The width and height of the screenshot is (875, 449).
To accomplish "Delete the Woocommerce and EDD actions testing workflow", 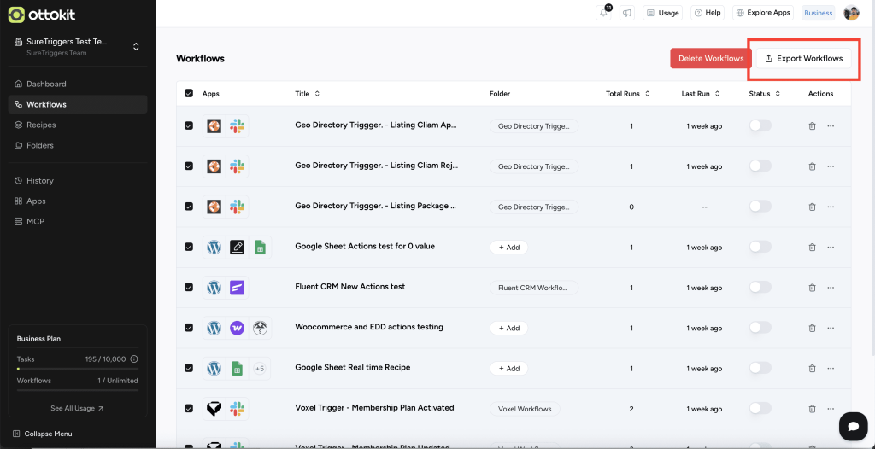I will (x=812, y=329).
